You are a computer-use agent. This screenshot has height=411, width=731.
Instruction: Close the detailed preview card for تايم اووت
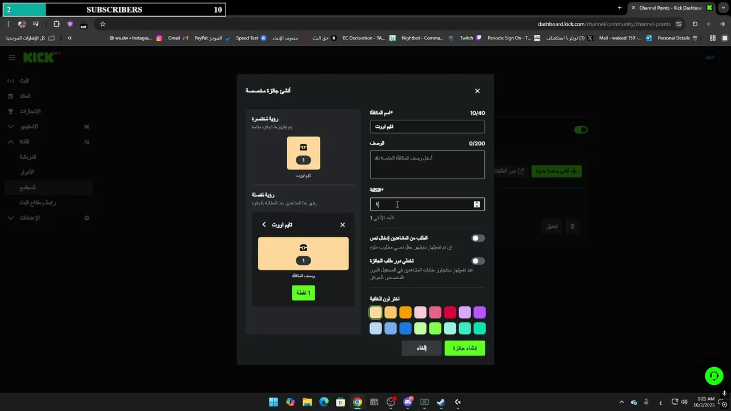pos(343,225)
